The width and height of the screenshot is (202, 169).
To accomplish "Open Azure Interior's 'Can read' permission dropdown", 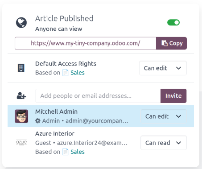I will point(164,143).
